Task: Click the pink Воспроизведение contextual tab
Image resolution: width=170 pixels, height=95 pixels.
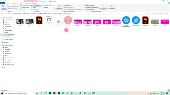Action: (31, 1)
